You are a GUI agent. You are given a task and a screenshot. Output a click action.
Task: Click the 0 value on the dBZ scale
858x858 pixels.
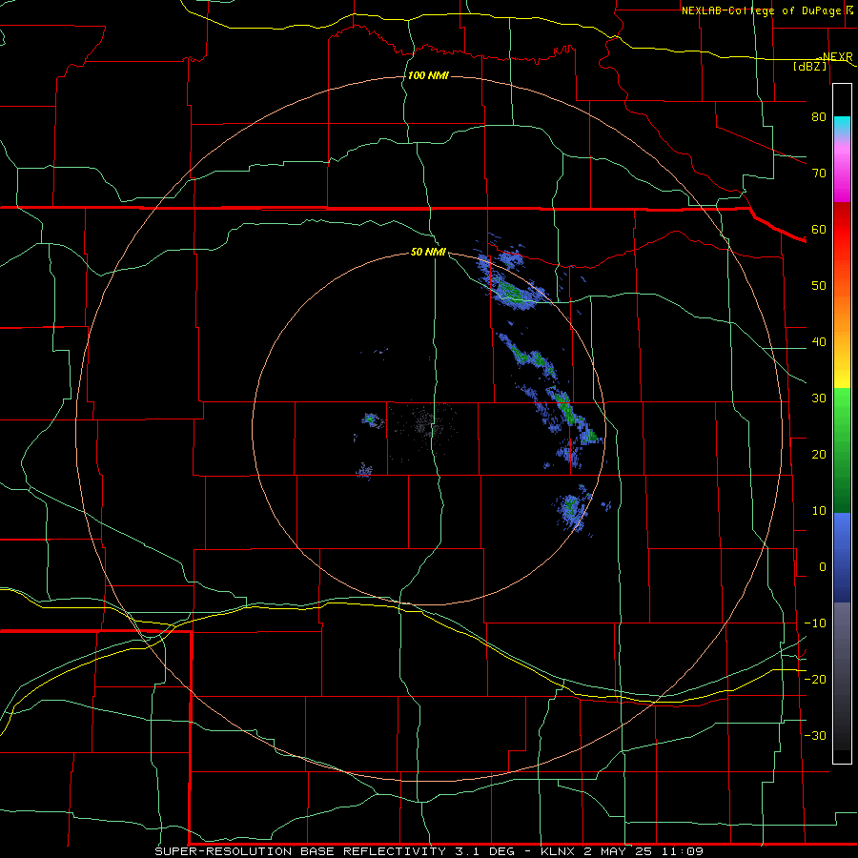pos(823,567)
